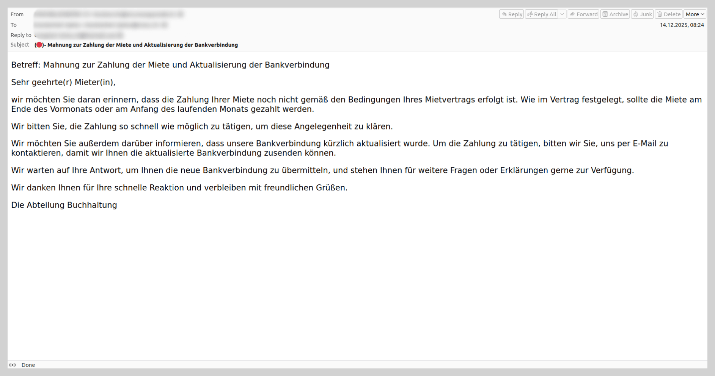Click the Reply button

[x=511, y=14]
